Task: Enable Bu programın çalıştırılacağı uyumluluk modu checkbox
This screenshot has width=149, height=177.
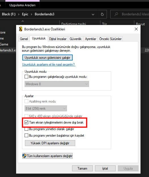Action: pos(26,77)
